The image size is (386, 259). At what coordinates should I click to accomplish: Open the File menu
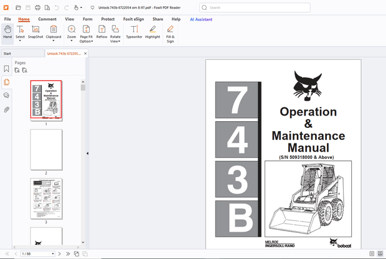point(7,19)
